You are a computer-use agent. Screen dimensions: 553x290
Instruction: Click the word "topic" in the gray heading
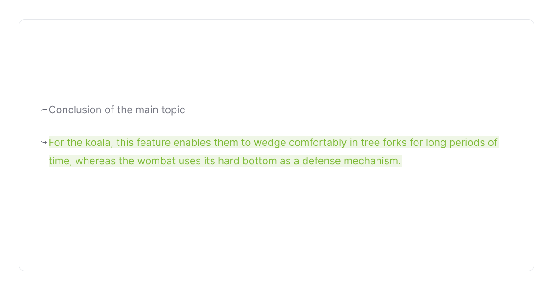[172, 110]
